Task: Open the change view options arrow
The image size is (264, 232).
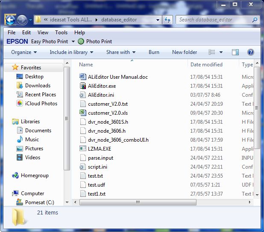Action: pos(221,52)
